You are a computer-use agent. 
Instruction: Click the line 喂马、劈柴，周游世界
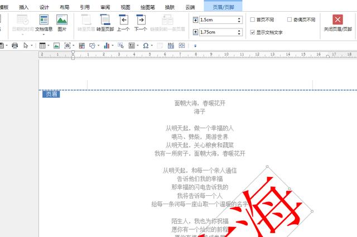(200, 137)
